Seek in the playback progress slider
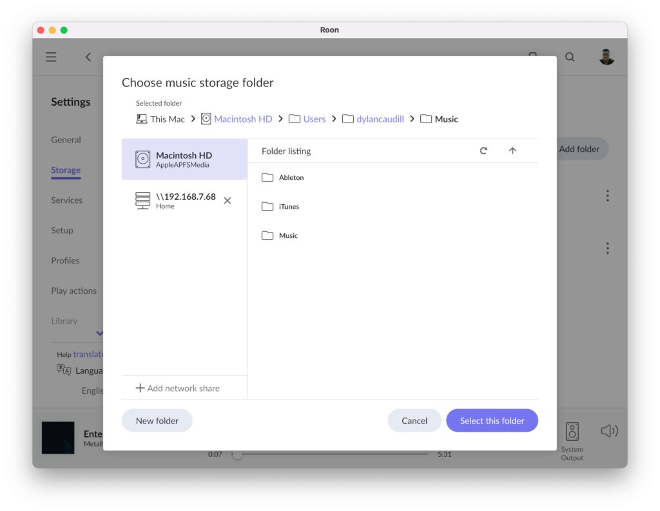The height and width of the screenshot is (511, 660). coord(329,454)
